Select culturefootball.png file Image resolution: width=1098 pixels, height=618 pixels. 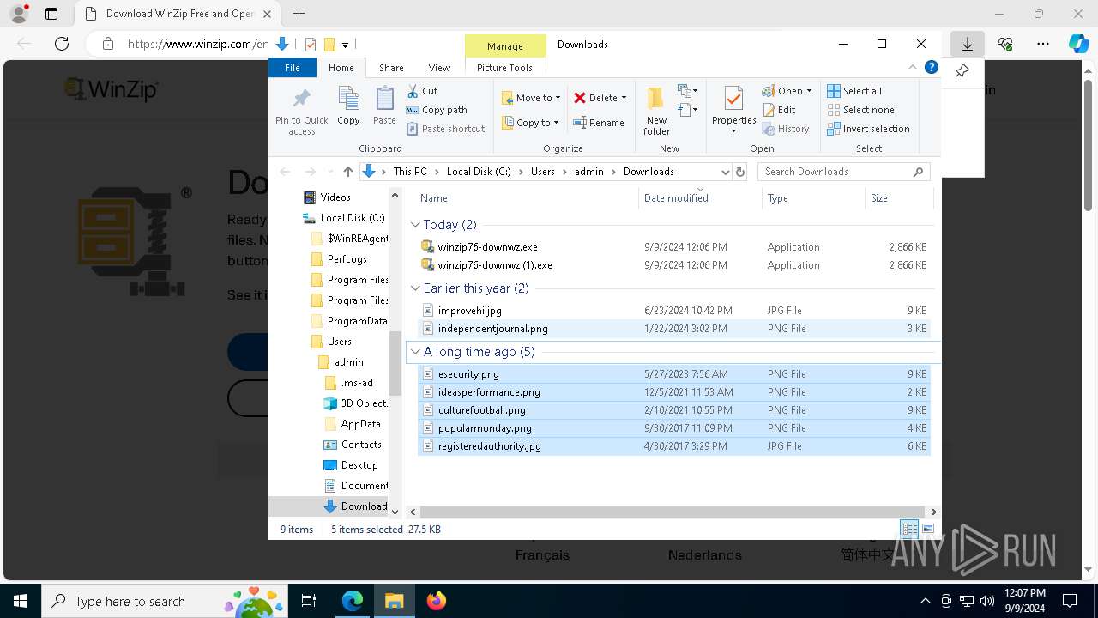(673, 410)
